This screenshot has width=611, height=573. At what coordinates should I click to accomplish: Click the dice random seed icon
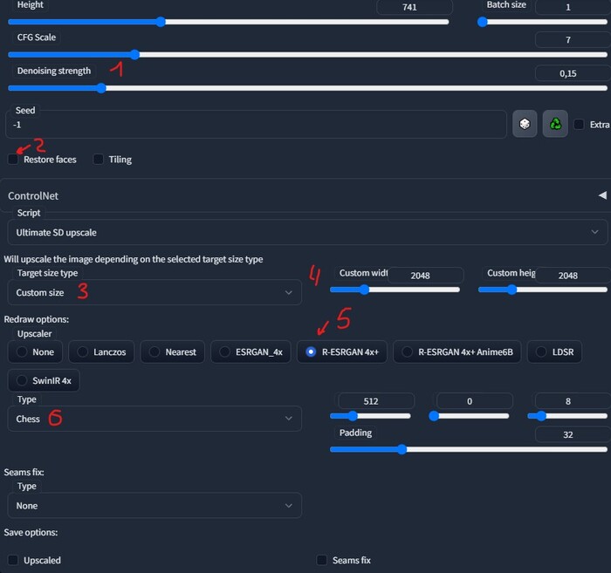tap(525, 124)
